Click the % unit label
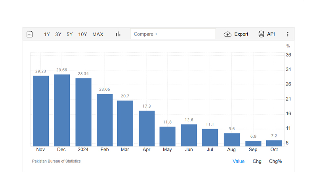 (288, 46)
